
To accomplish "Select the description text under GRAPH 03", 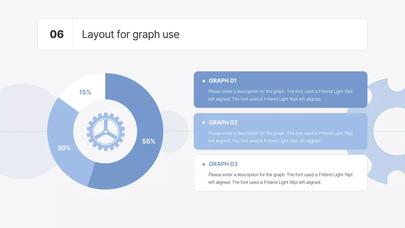I will tap(280, 179).
